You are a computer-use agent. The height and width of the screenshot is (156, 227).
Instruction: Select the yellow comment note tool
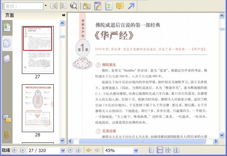pyautogui.click(x=120, y=6)
